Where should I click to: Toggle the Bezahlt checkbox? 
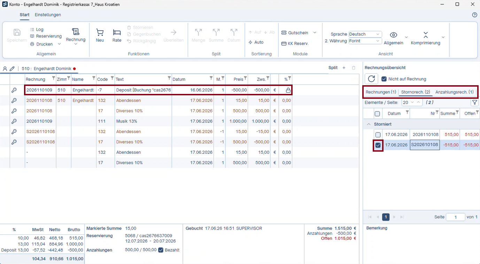161,250
